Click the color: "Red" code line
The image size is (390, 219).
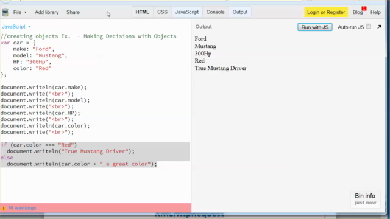click(x=32, y=68)
